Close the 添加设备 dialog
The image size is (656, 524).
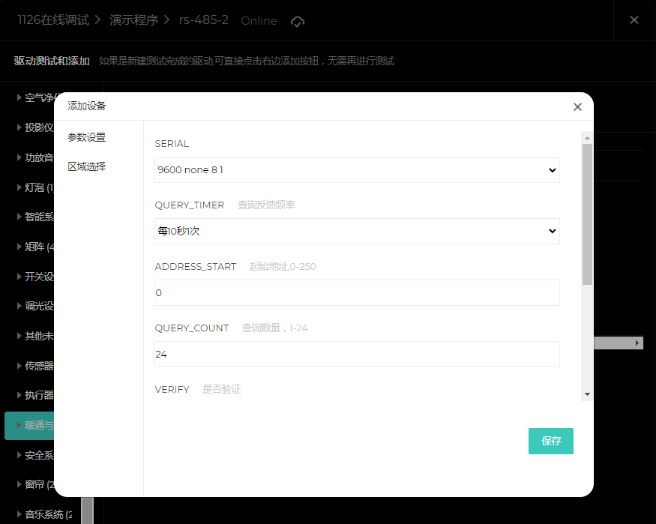577,107
